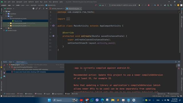Open the app run configuration dropdown
Image resolution: width=183 pixels, height=103 pixels.
[x=103, y=5]
